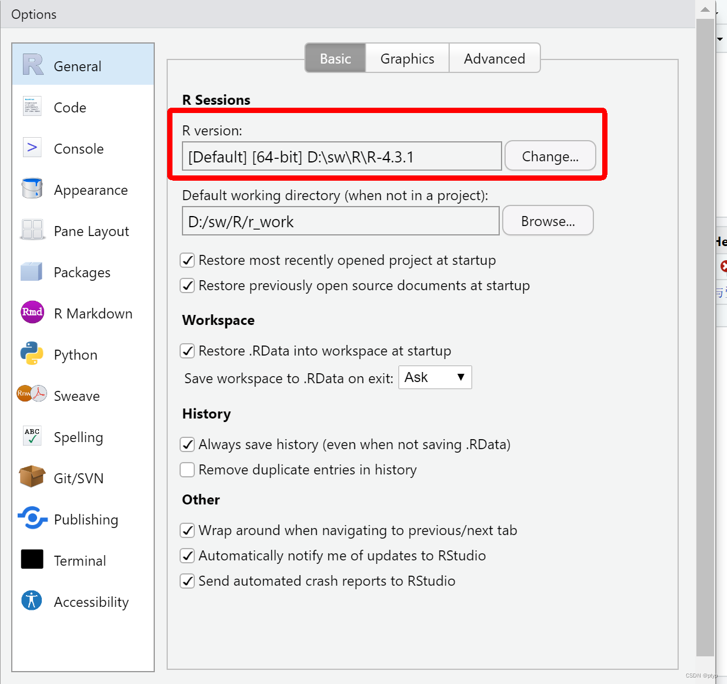This screenshot has width=727, height=684.
Task: Toggle Always save history checkbox
Action: click(187, 444)
